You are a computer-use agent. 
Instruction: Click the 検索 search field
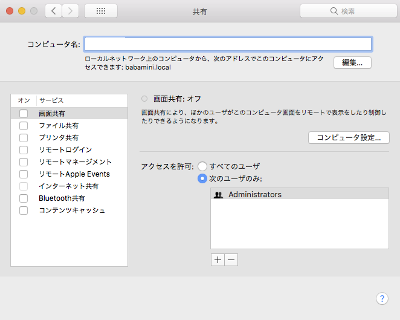click(348, 11)
